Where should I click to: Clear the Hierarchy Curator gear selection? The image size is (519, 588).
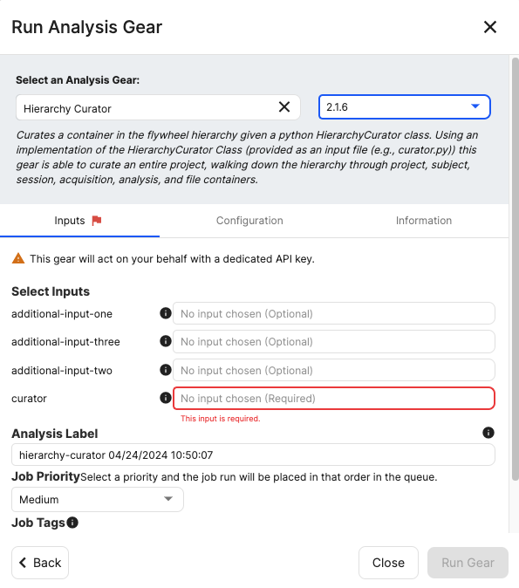point(284,107)
